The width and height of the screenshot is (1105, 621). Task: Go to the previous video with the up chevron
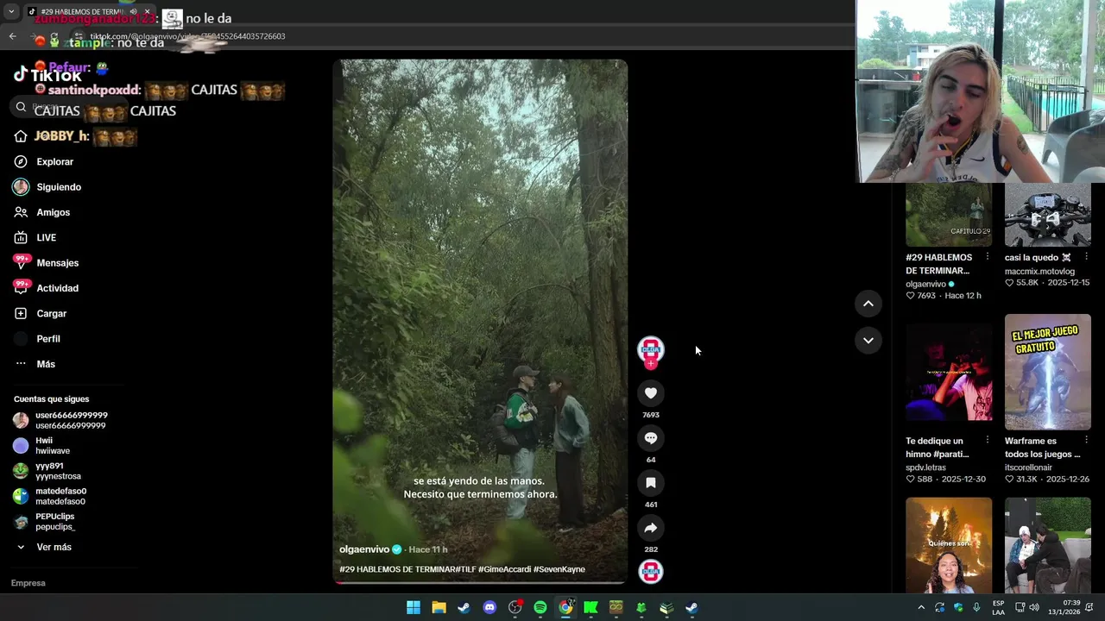pyautogui.click(x=868, y=304)
